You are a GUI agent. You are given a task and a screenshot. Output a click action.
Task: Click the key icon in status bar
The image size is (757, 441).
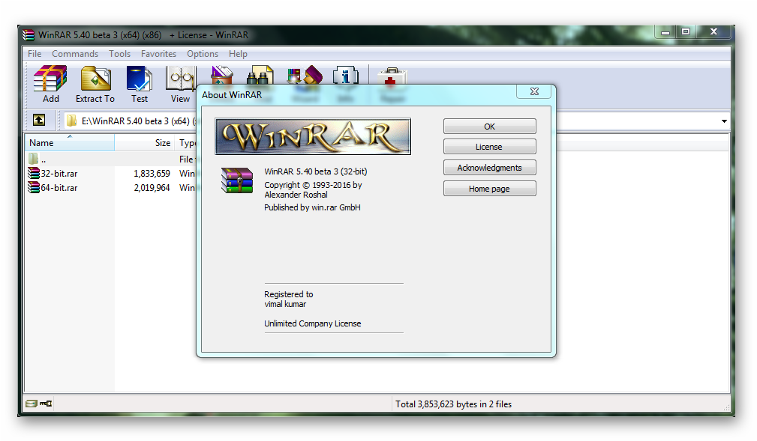click(x=46, y=404)
